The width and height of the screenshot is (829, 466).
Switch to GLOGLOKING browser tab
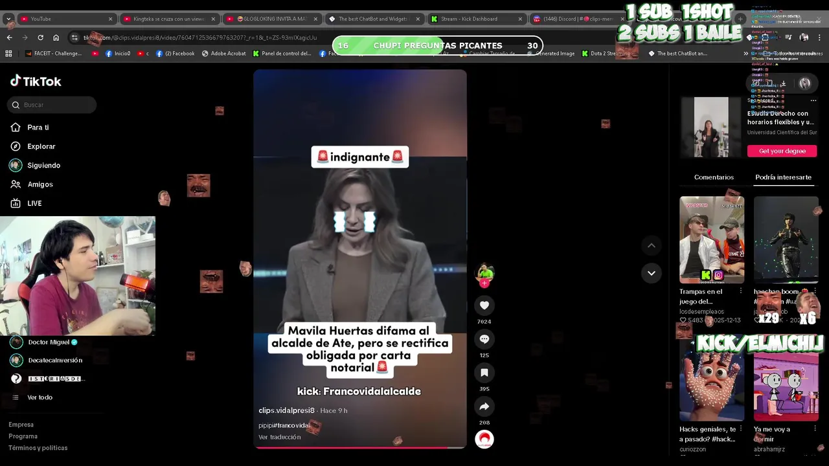click(272, 19)
